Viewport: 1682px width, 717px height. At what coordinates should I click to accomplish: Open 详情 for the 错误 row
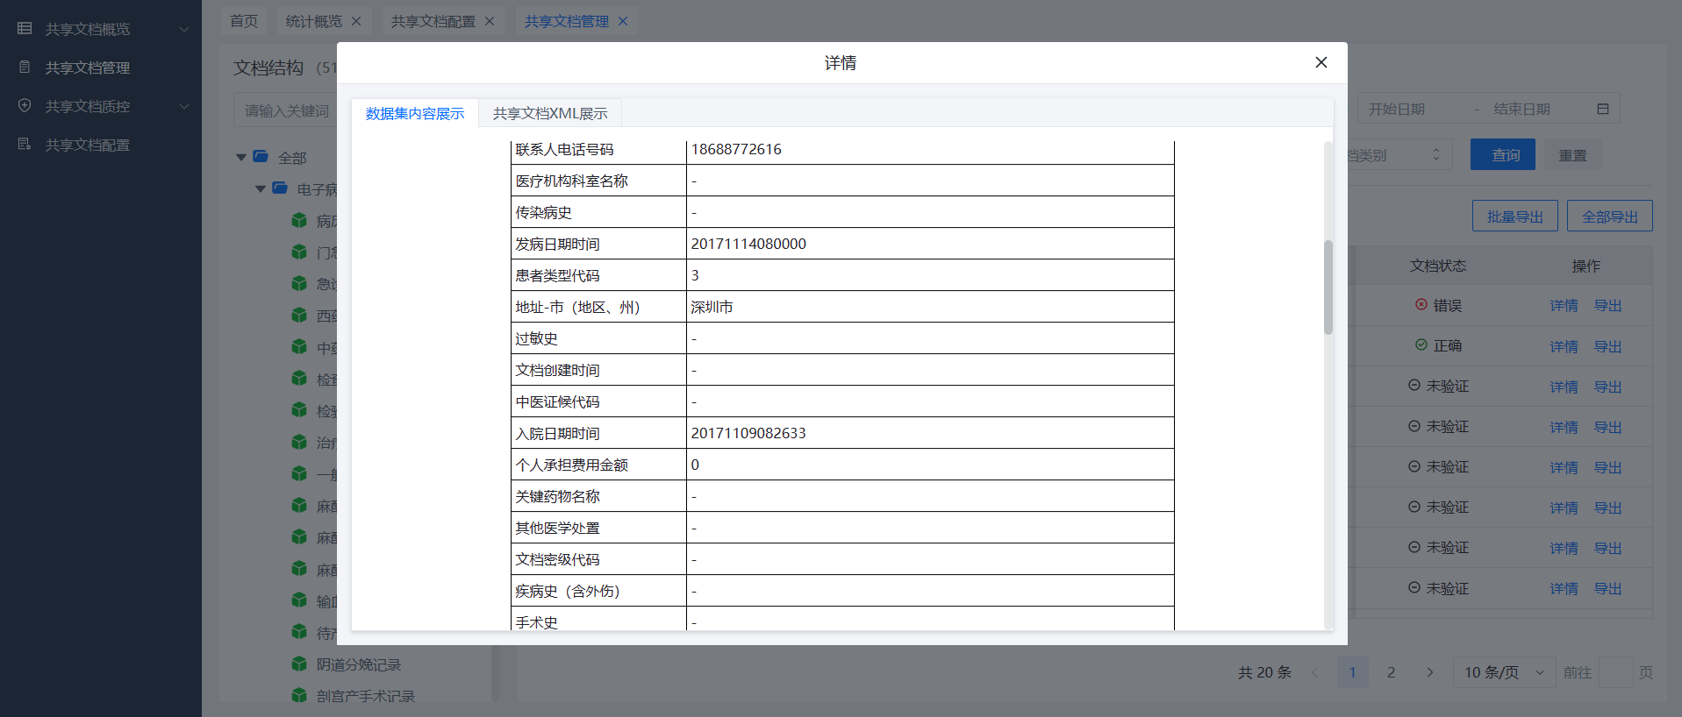click(x=1564, y=305)
